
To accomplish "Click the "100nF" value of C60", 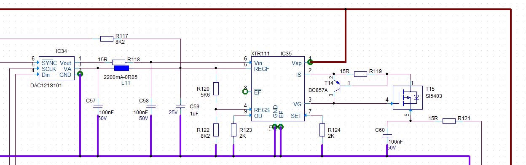I will [x=395, y=142].
